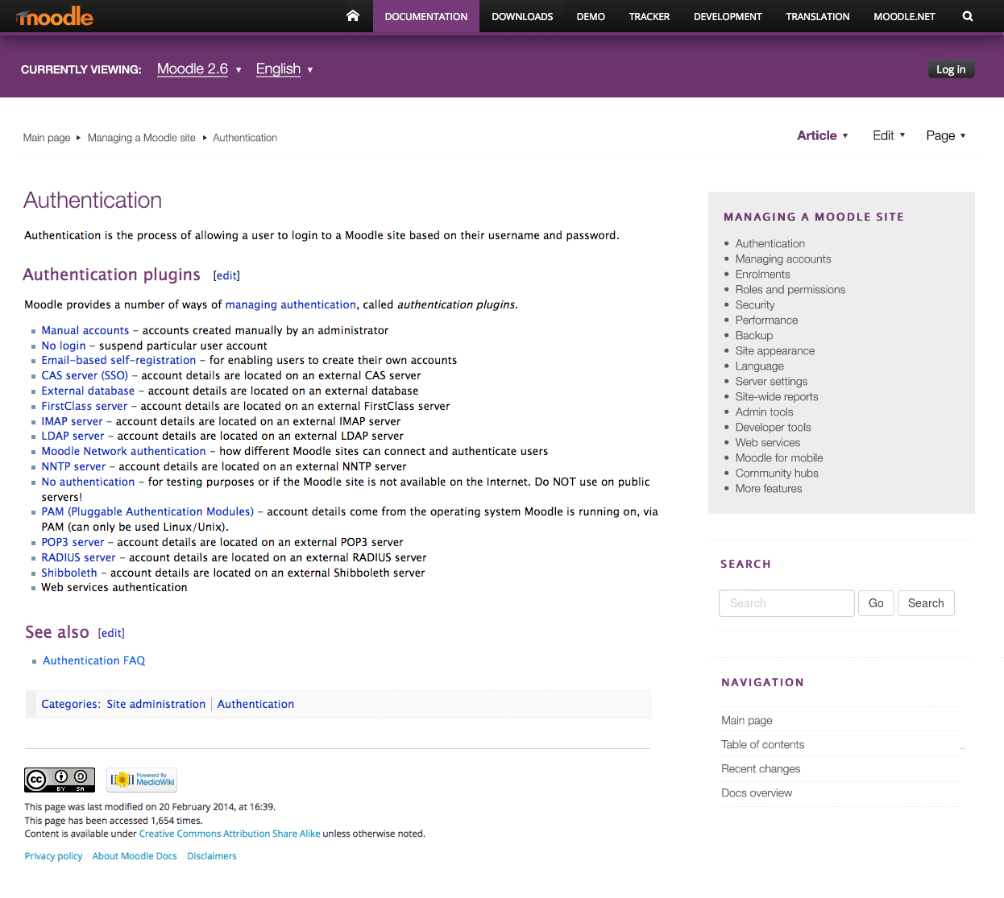Open Tracker in top navigation

649,16
